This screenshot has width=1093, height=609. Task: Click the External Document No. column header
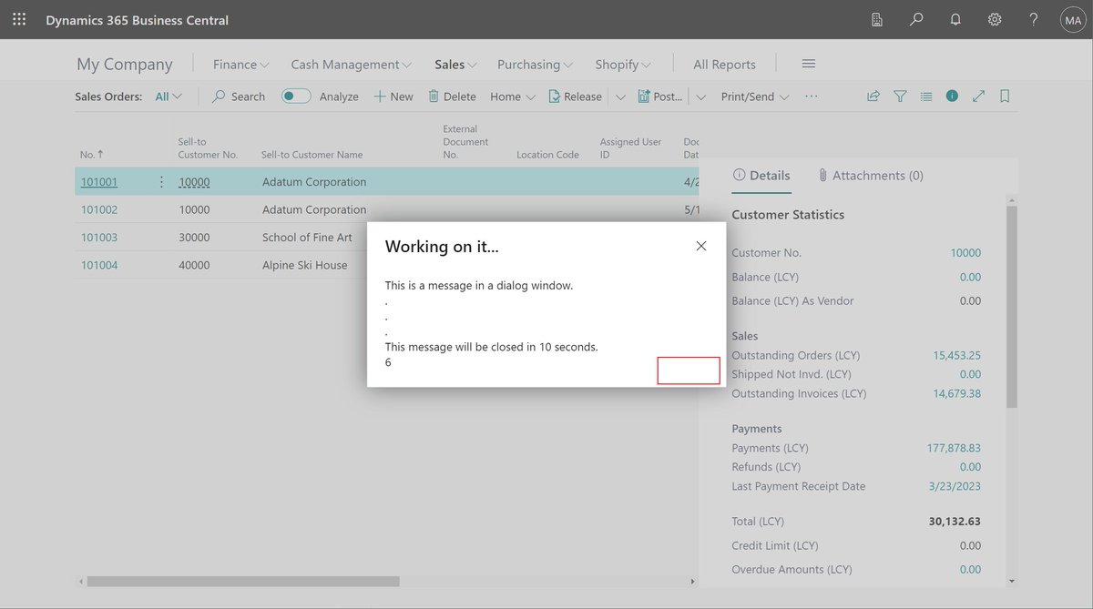point(465,142)
